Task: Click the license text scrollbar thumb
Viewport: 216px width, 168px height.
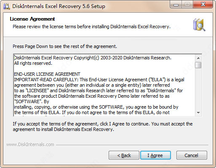Action: point(198,65)
